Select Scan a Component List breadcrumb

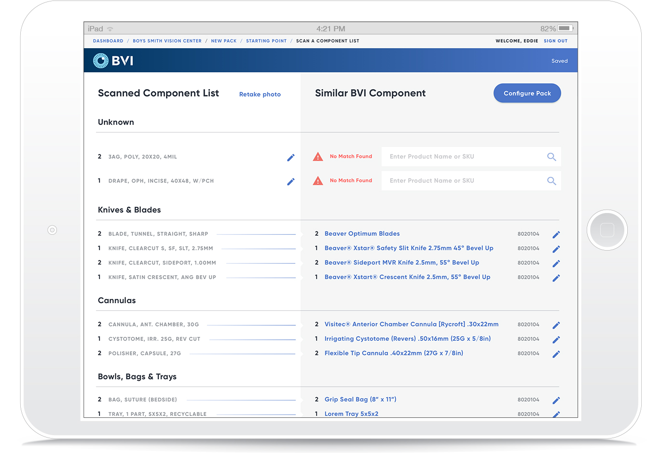point(328,41)
